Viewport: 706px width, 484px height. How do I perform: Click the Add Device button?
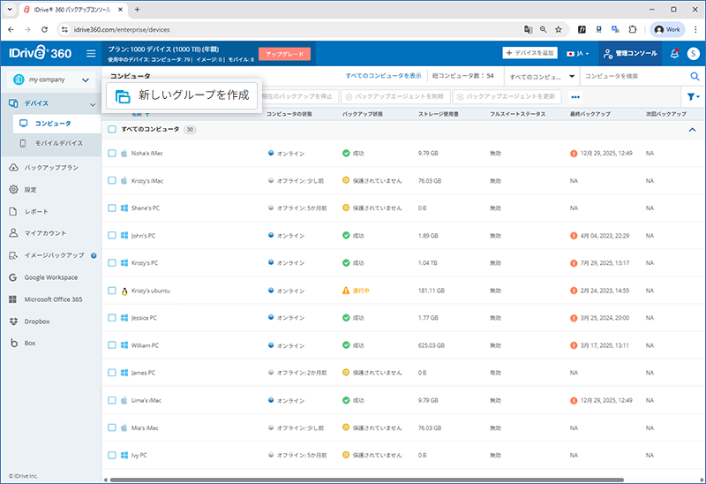531,54
